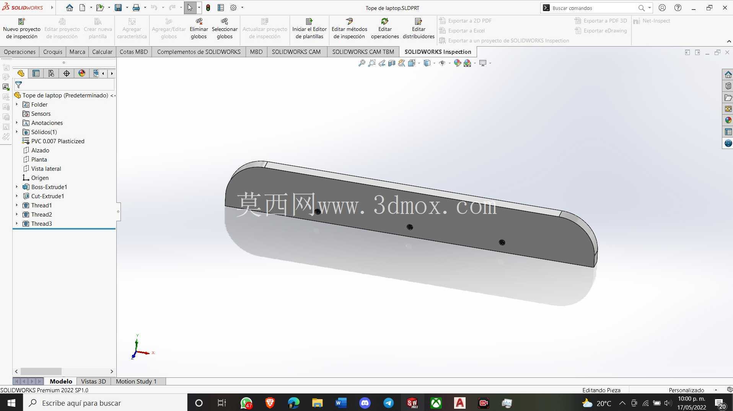Switch to the Vistas 3D tab
The width and height of the screenshot is (733, 411).
[x=93, y=381]
